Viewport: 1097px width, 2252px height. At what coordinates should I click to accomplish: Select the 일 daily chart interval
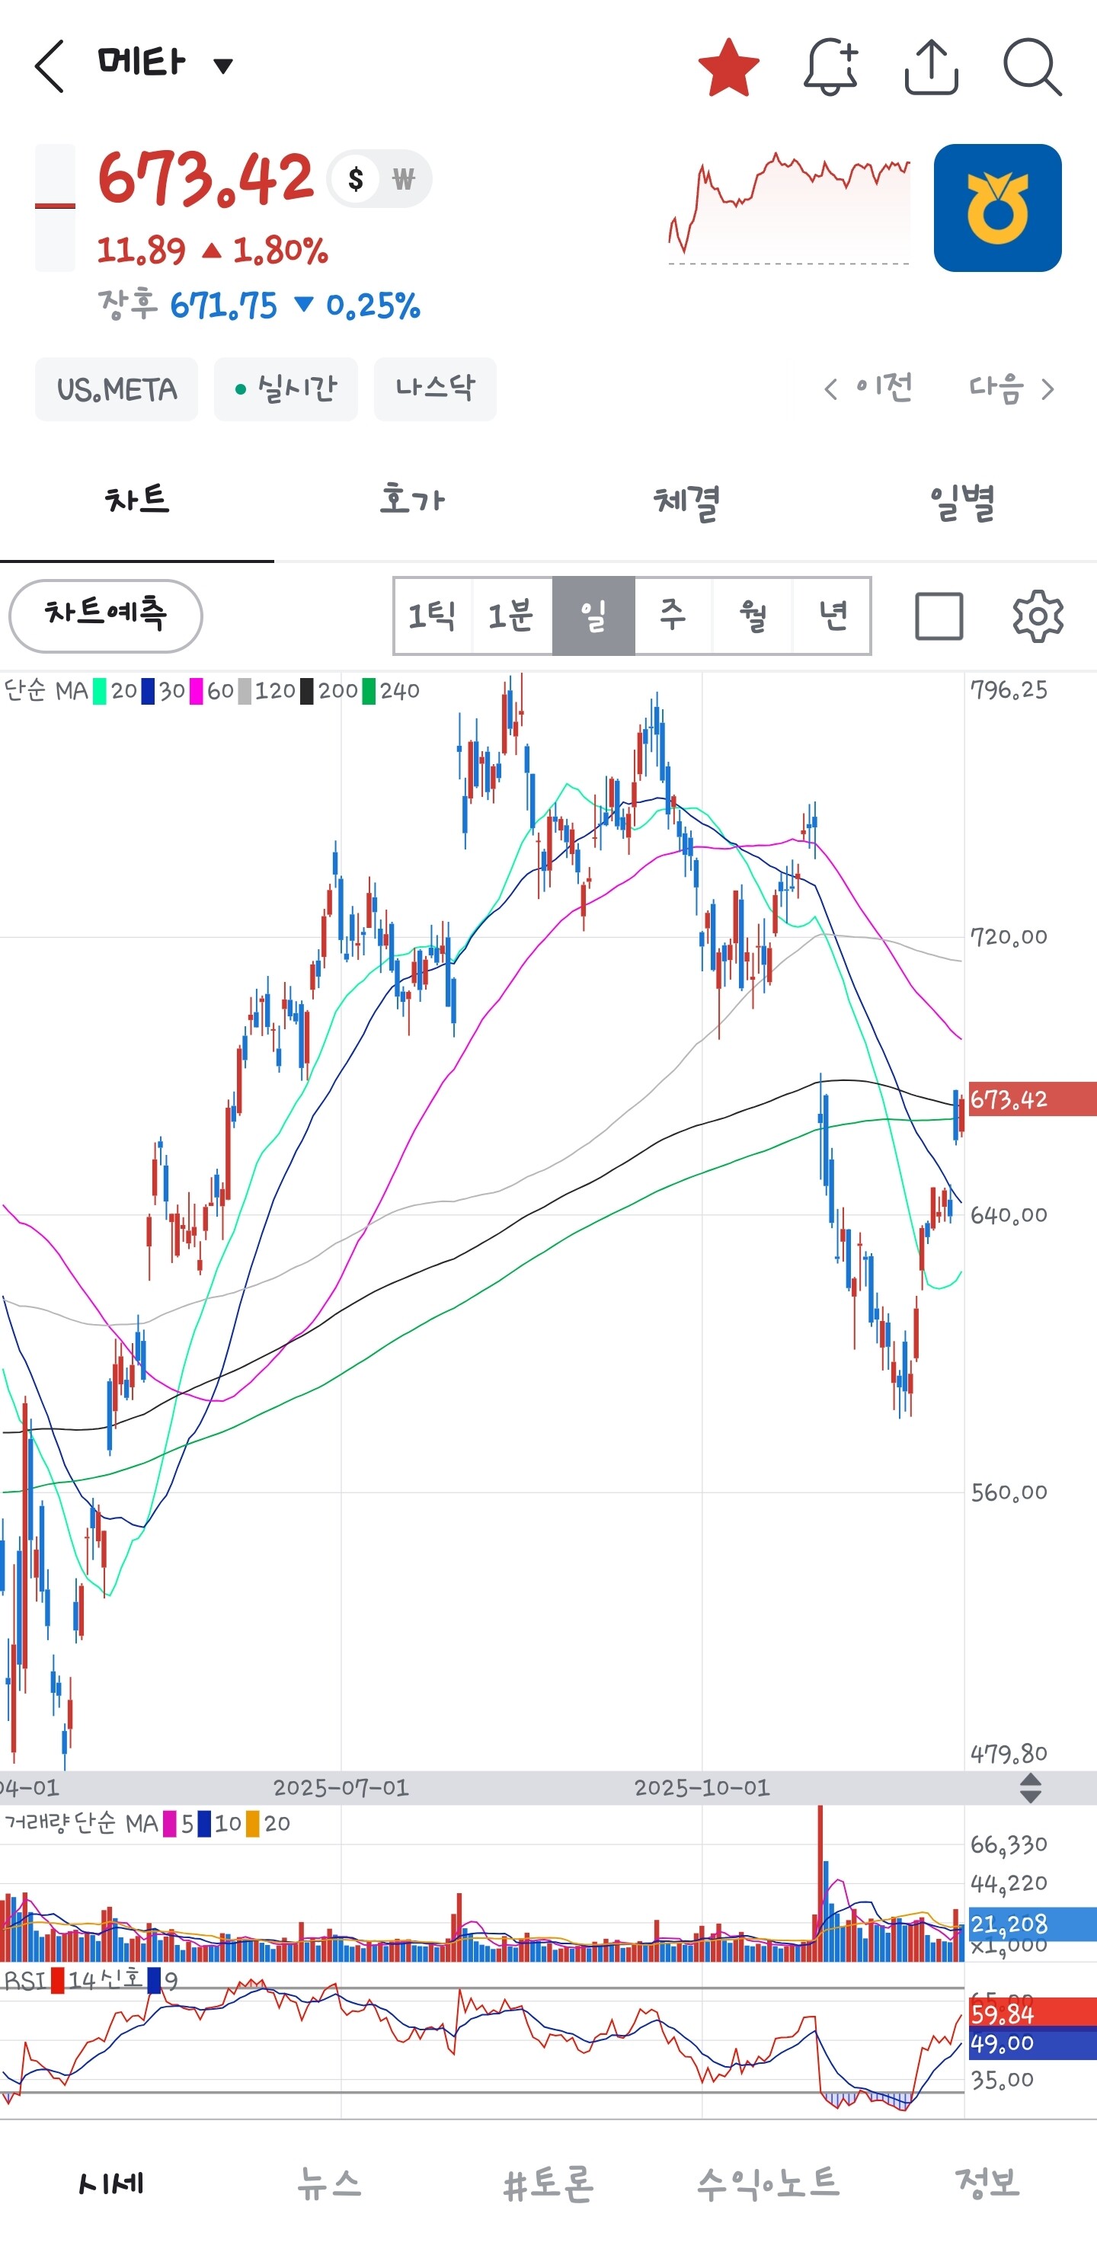click(593, 616)
